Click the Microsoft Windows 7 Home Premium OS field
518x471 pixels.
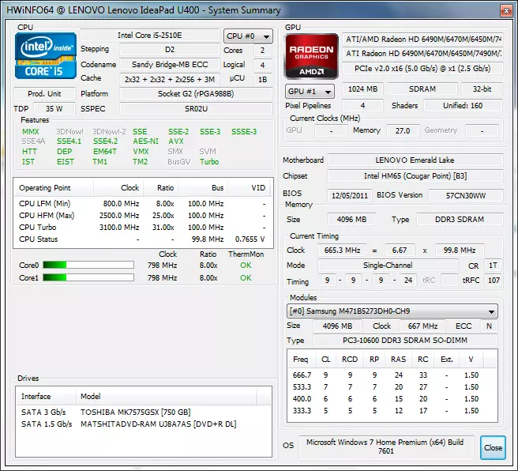[386, 447]
